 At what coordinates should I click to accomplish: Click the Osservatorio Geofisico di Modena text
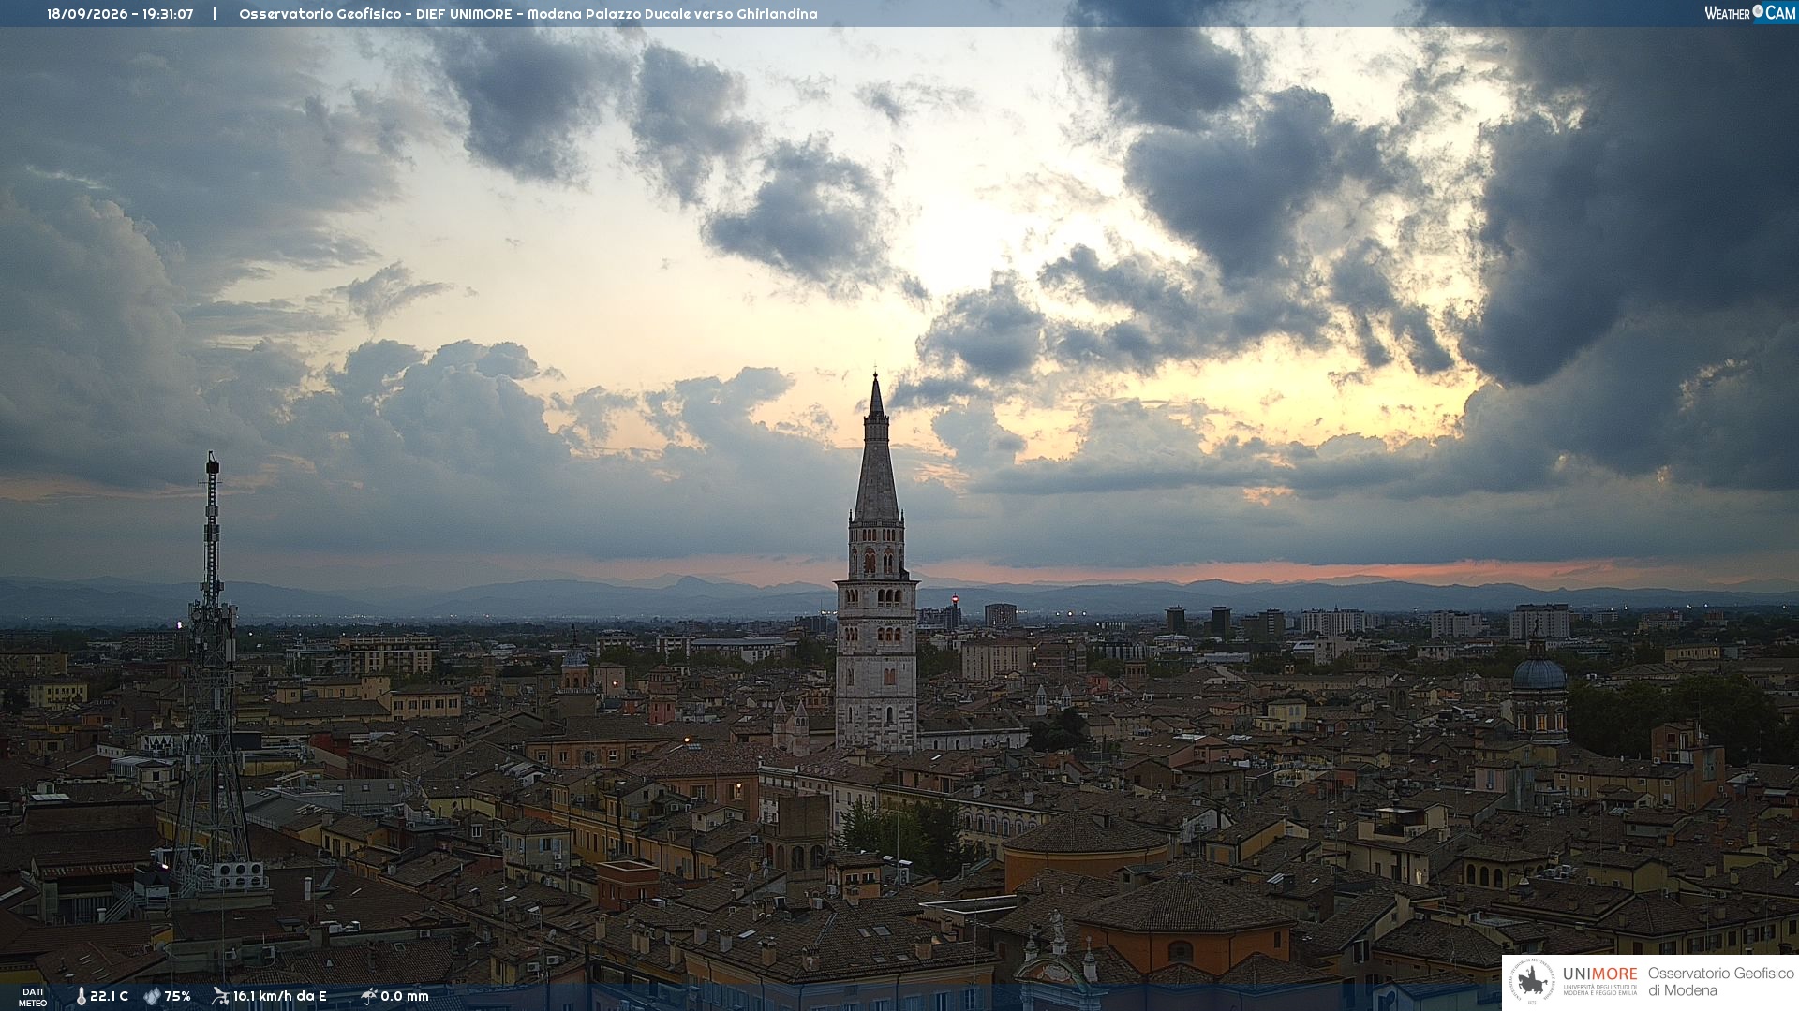pyautogui.click(x=1721, y=982)
